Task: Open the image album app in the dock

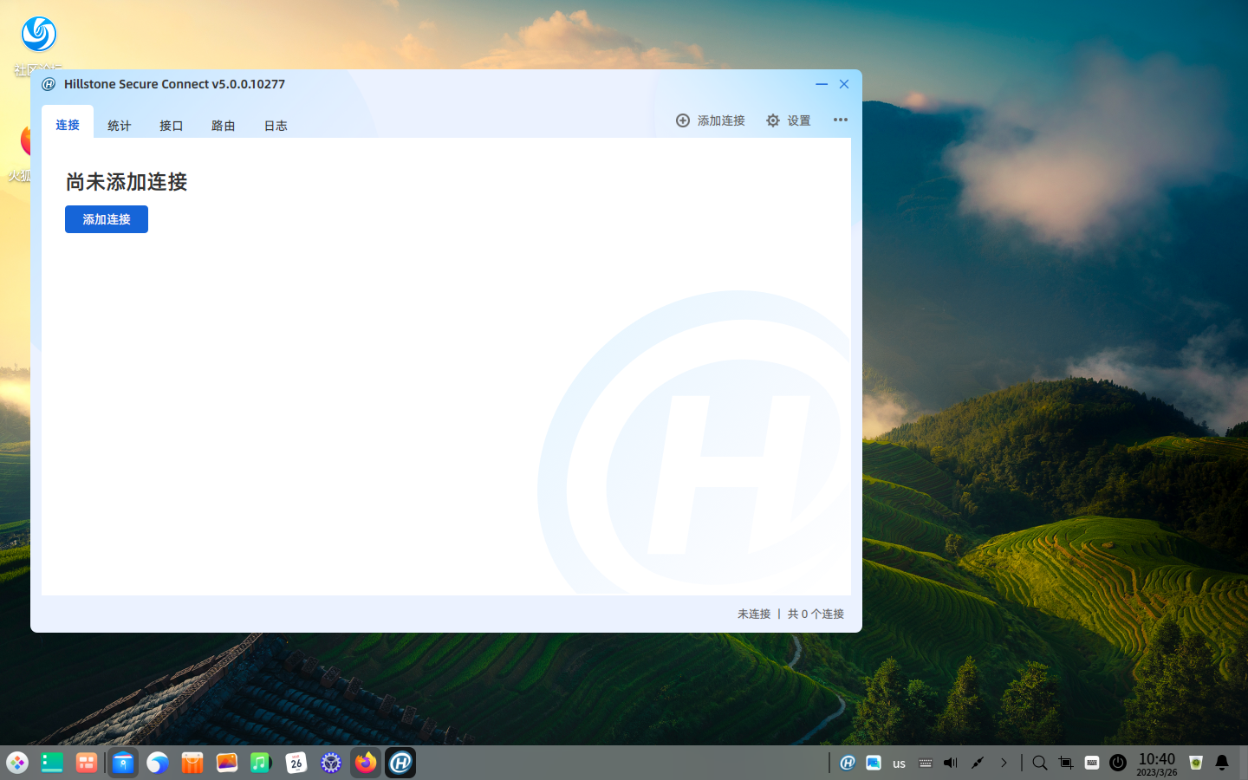Action: click(227, 763)
